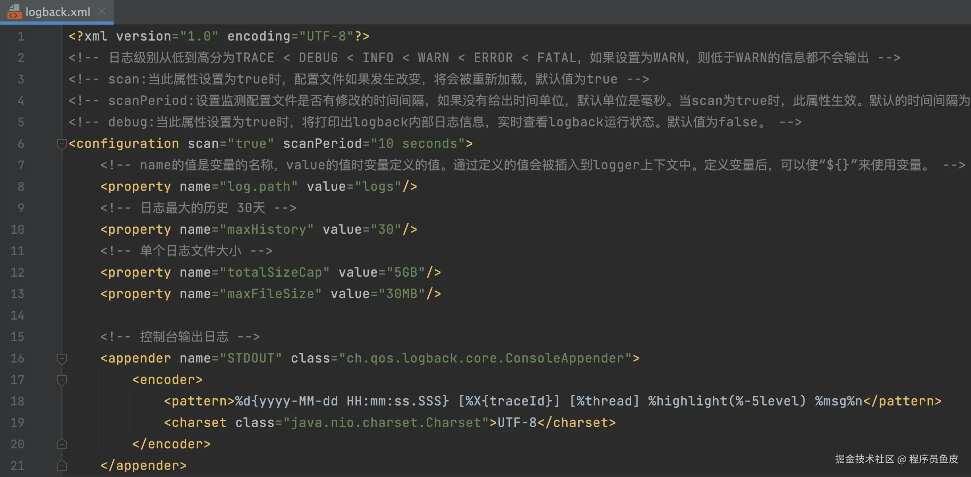Click line number 1 in gutter

pyautogui.click(x=21, y=37)
